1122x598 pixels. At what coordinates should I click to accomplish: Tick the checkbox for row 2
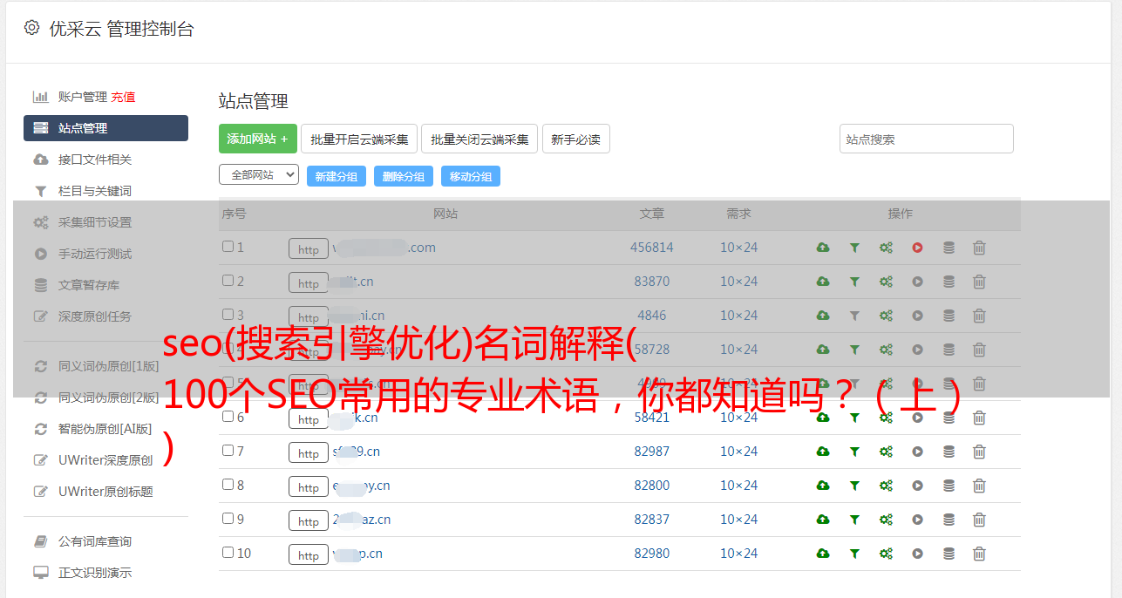(x=228, y=281)
